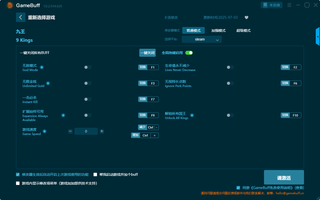The height and width of the screenshot is (200, 320).
Task: Select the 超级模式 mode tab
Action: (243, 30)
